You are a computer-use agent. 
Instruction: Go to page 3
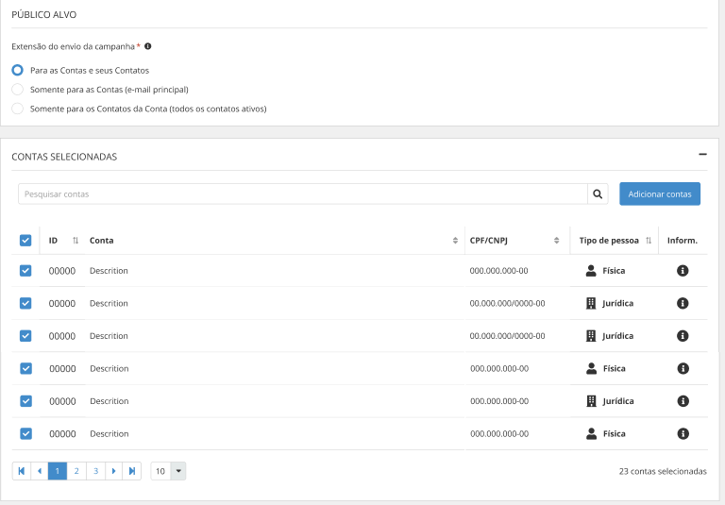coord(95,471)
